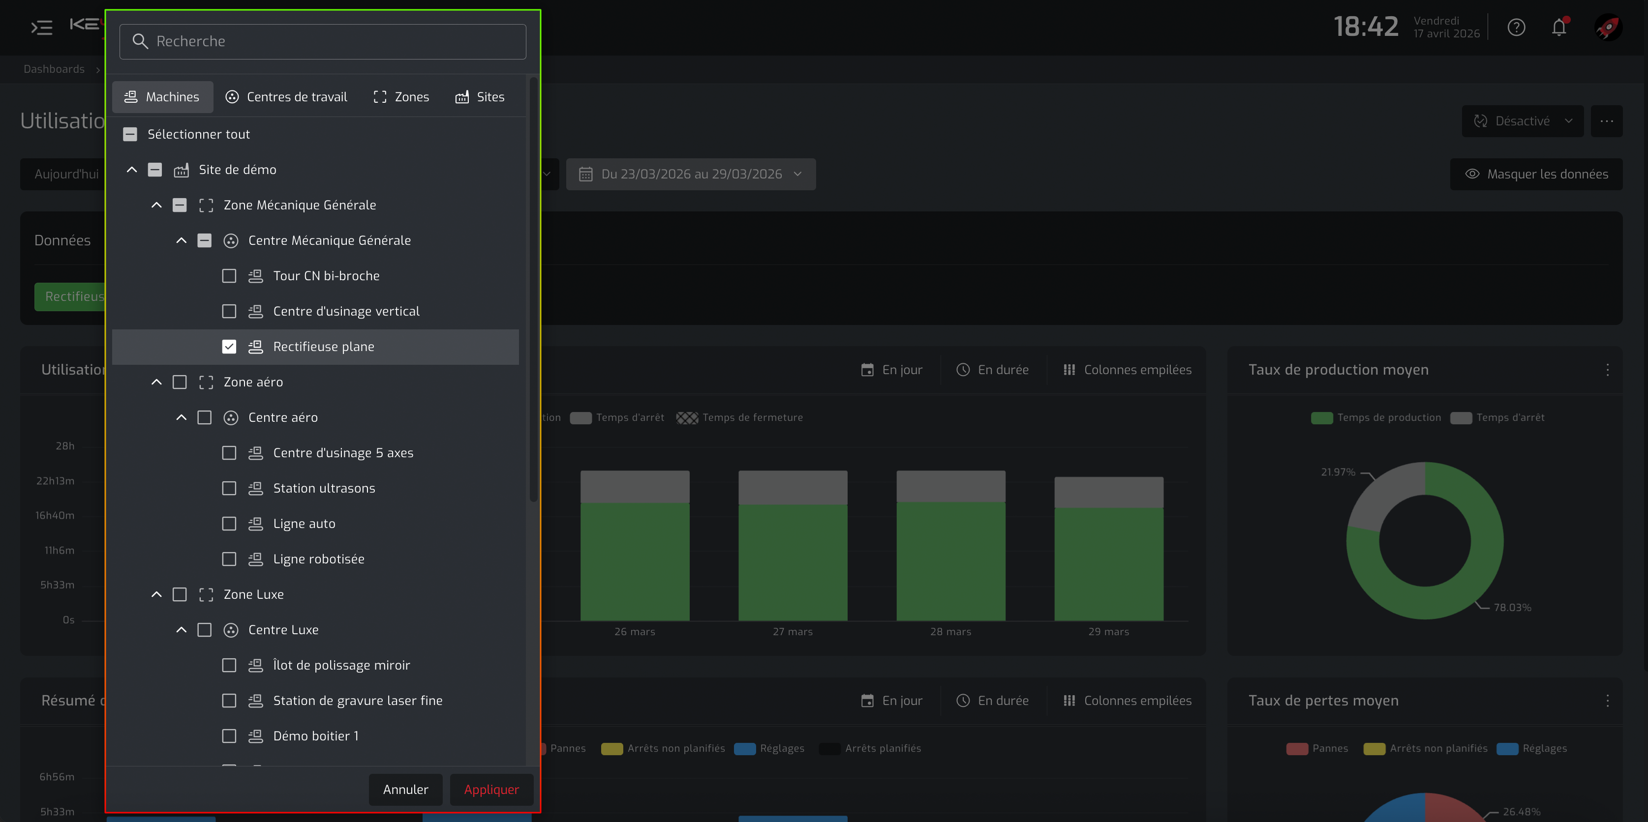Click Masquer les données button
Viewport: 1648px width, 822px height.
(x=1536, y=175)
